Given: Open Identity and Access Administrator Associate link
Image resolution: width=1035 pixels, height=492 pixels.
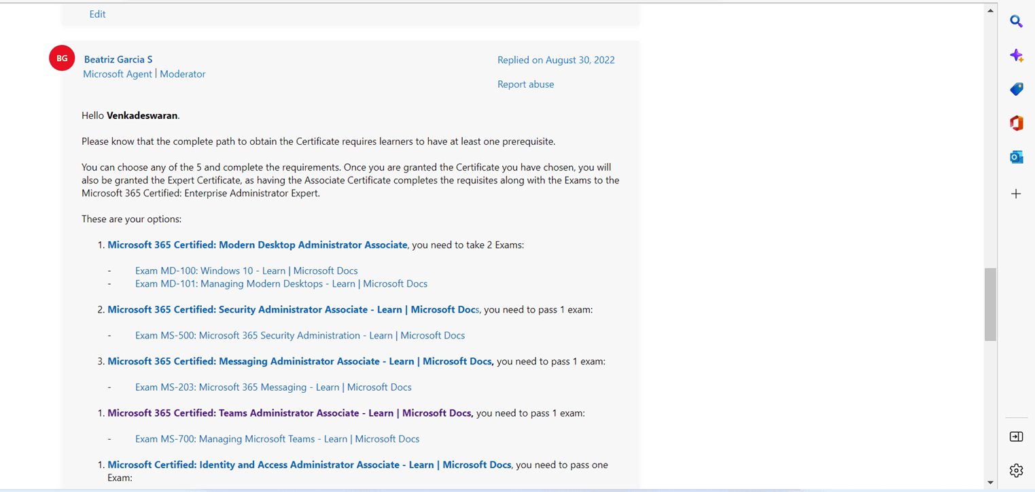Looking at the screenshot, I should click(x=309, y=465).
